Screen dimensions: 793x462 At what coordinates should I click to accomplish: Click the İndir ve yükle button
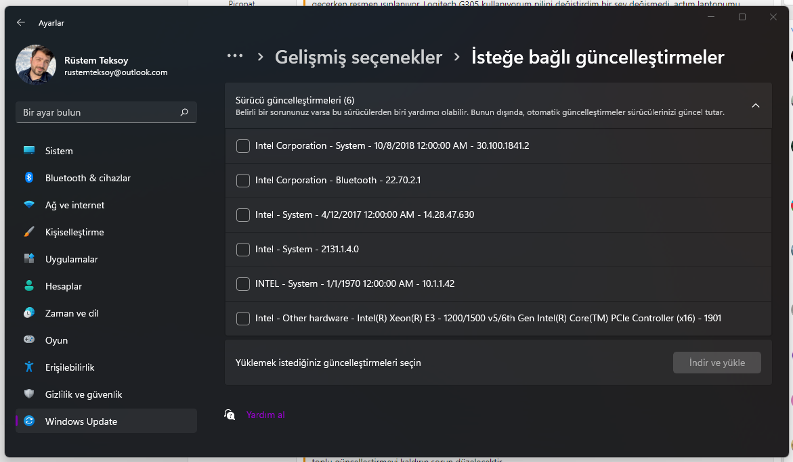[x=716, y=363]
